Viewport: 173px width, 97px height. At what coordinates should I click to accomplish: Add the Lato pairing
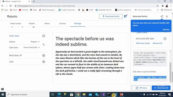pyautogui.click(x=44, y=62)
